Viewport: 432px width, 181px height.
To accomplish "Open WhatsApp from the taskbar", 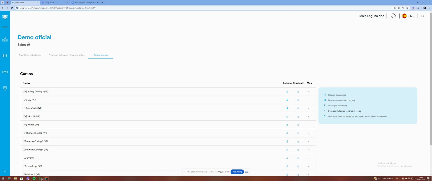I will pyautogui.click(x=40, y=179).
